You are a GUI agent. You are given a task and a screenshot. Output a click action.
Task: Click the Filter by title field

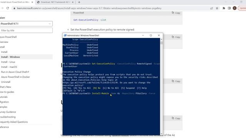pyautogui.click(x=26, y=30)
